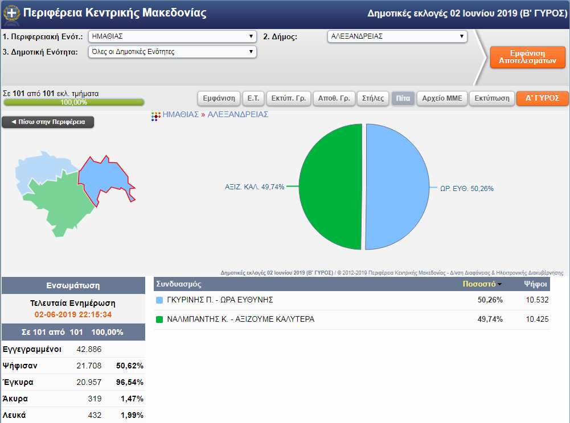Click Ψήφοι column header
Image resolution: width=570 pixels, height=423 pixels.
(535, 284)
